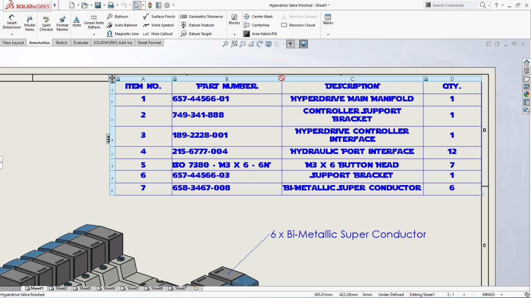Expand the Smart Dimension flyout arrow

tap(11, 34)
